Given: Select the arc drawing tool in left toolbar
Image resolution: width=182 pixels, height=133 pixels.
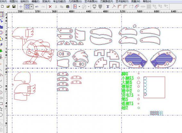Looking at the screenshot, I should pyautogui.click(x=1, y=75).
